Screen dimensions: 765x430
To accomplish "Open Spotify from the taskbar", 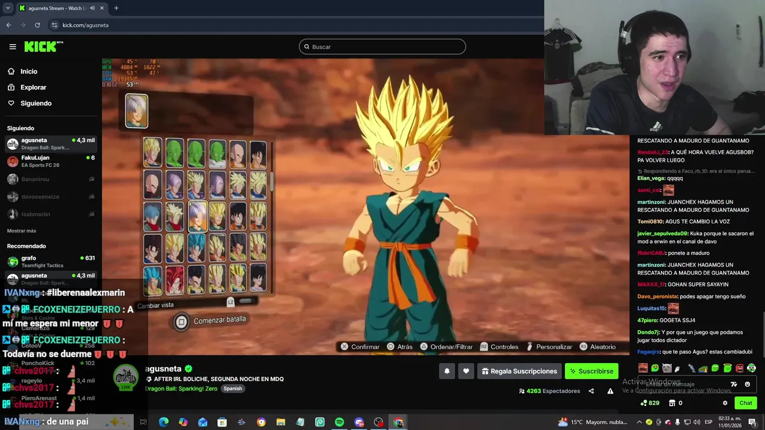I will coord(339,422).
